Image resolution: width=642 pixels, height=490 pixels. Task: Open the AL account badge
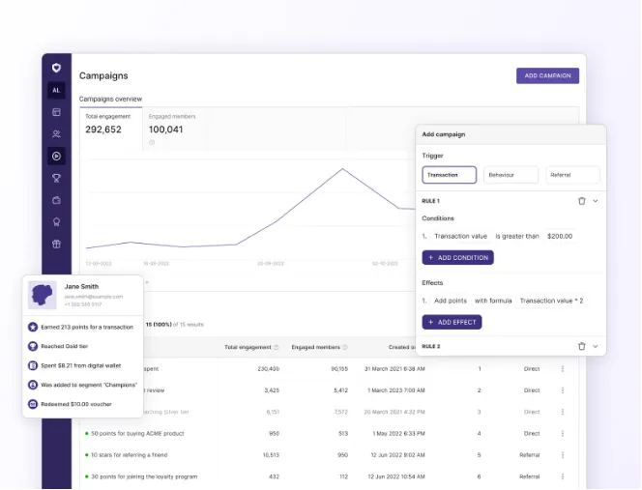pyautogui.click(x=56, y=90)
